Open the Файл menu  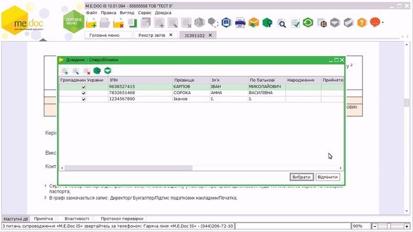coord(92,13)
